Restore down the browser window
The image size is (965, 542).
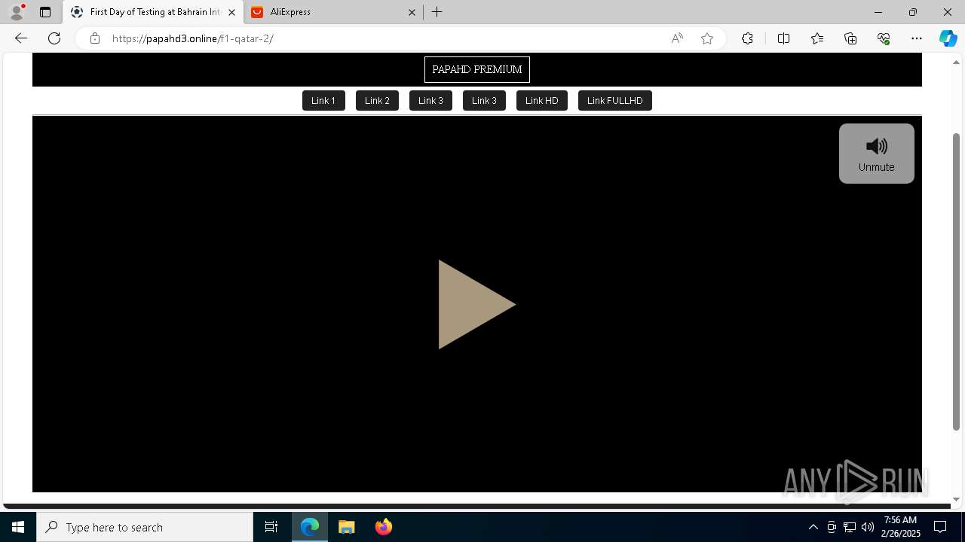coord(912,12)
